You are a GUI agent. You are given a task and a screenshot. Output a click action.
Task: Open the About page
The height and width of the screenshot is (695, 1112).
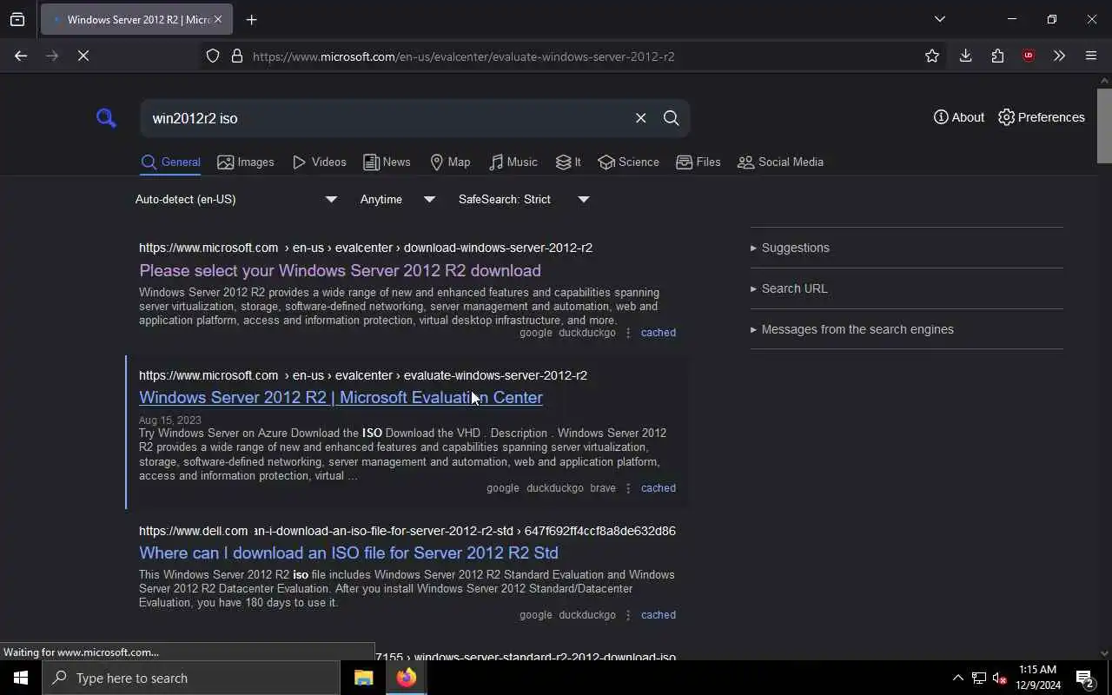pyautogui.click(x=959, y=117)
